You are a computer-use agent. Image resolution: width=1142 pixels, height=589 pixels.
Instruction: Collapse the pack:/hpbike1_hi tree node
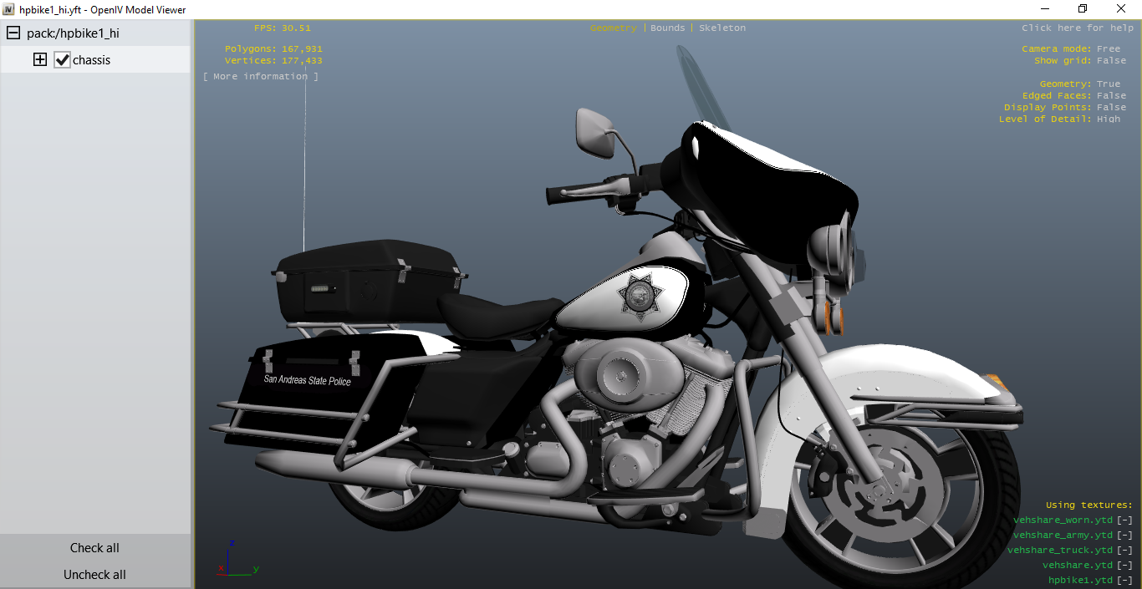click(x=13, y=33)
